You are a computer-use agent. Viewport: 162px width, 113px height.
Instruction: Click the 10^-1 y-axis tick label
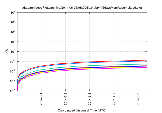13,61
